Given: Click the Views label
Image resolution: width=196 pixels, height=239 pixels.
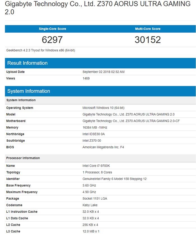Looking at the screenshot, I should coord(11,78).
